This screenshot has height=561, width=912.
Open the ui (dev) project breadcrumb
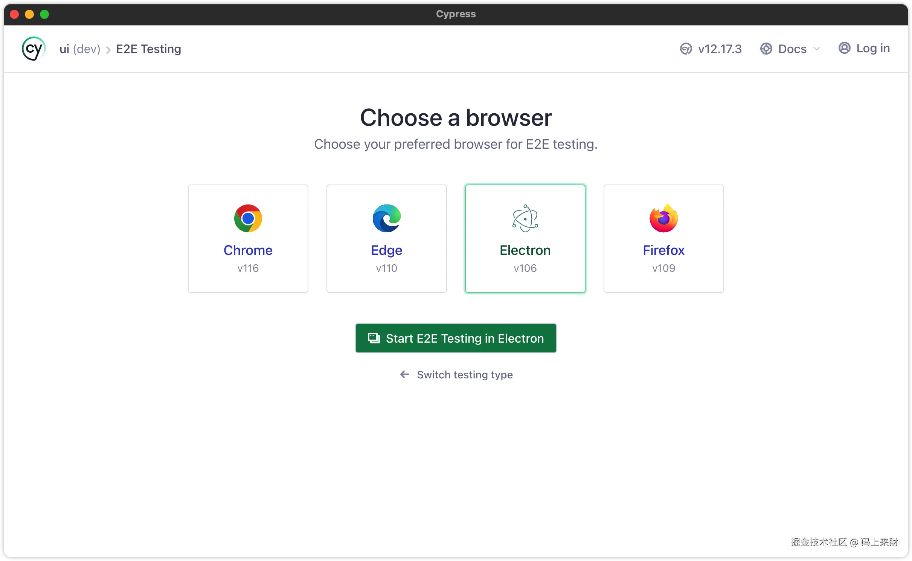[80, 49]
